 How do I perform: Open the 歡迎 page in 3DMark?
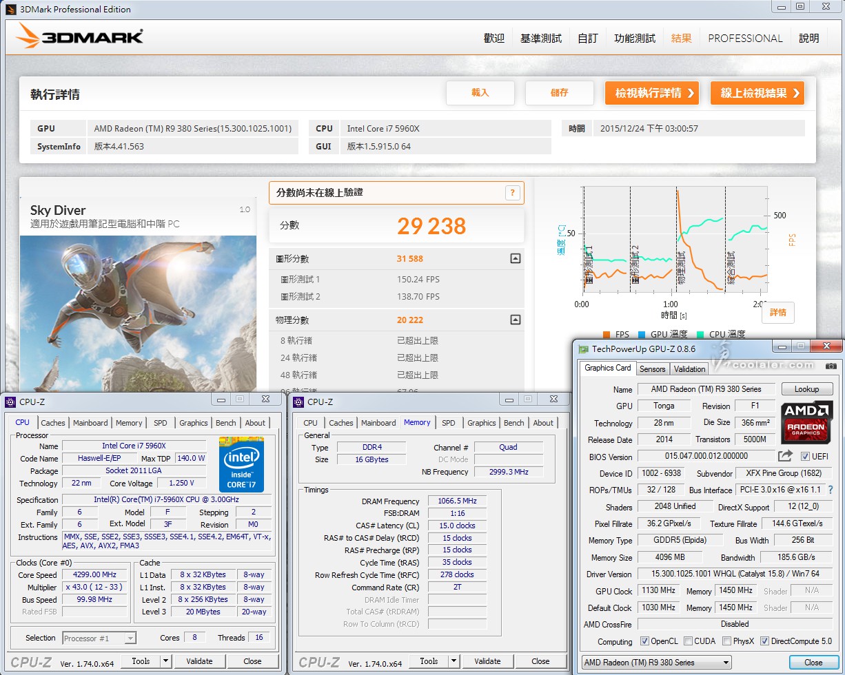pyautogui.click(x=494, y=39)
